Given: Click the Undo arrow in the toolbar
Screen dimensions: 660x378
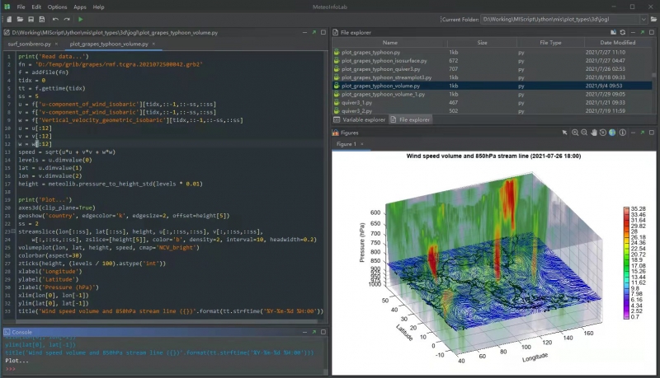Looking at the screenshot, I should tap(55, 18).
